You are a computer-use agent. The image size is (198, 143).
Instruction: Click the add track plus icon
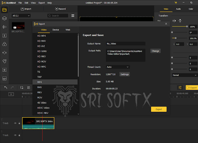coord(11,94)
